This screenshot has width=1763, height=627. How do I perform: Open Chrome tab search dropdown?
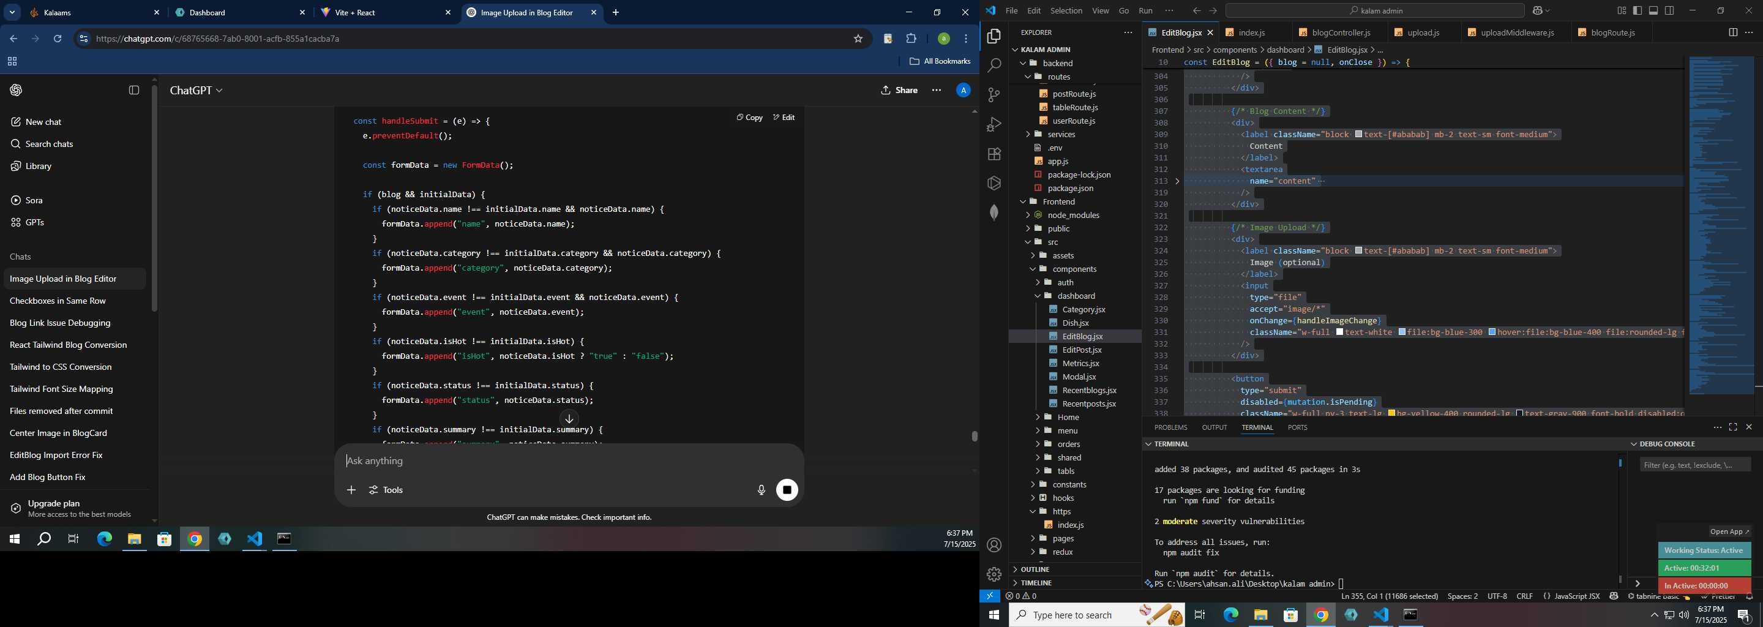(12, 12)
